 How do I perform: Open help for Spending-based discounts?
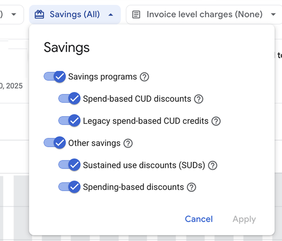coord(192,187)
